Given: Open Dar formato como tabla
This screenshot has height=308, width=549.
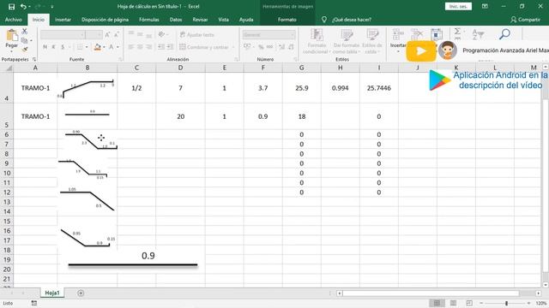Looking at the screenshot, I should coord(347,42).
